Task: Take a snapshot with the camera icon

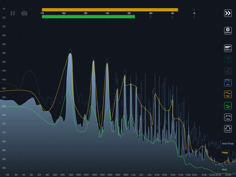Action: tap(24, 13)
